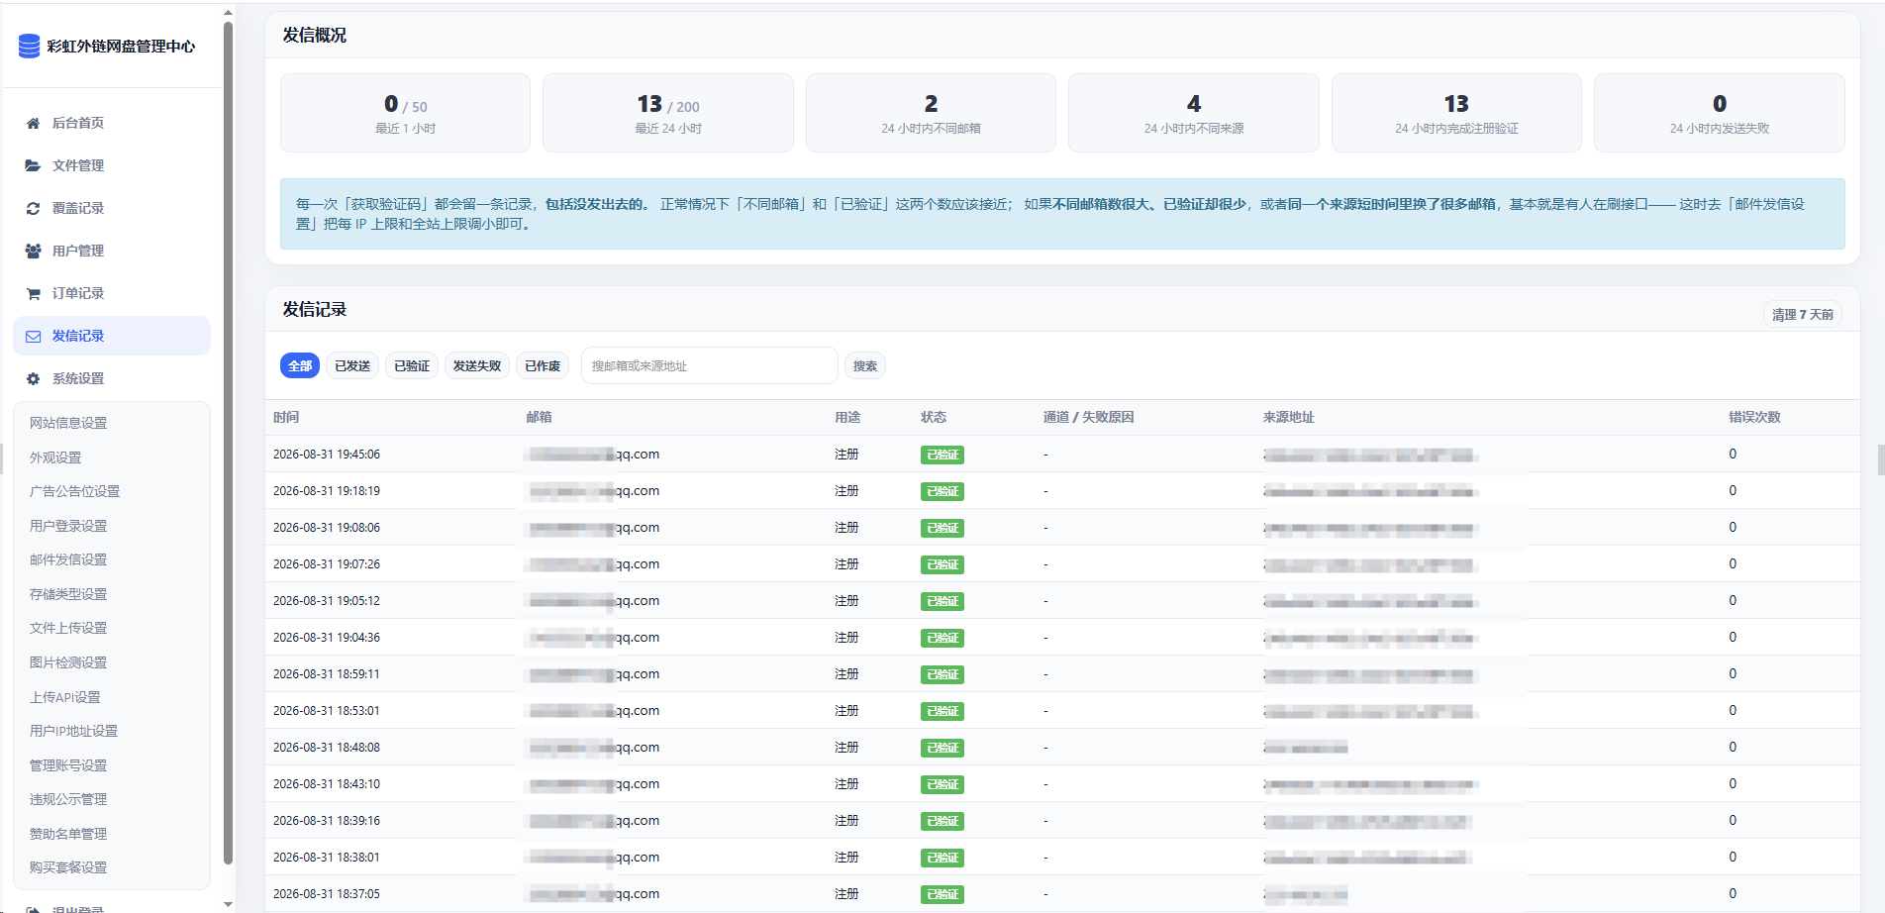Open 管理账号设置 submenu item
The width and height of the screenshot is (1885, 913).
pos(68,765)
